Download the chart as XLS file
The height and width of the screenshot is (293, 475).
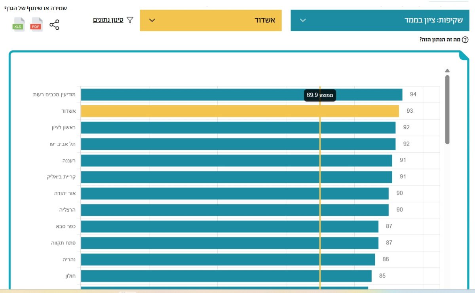(x=19, y=25)
